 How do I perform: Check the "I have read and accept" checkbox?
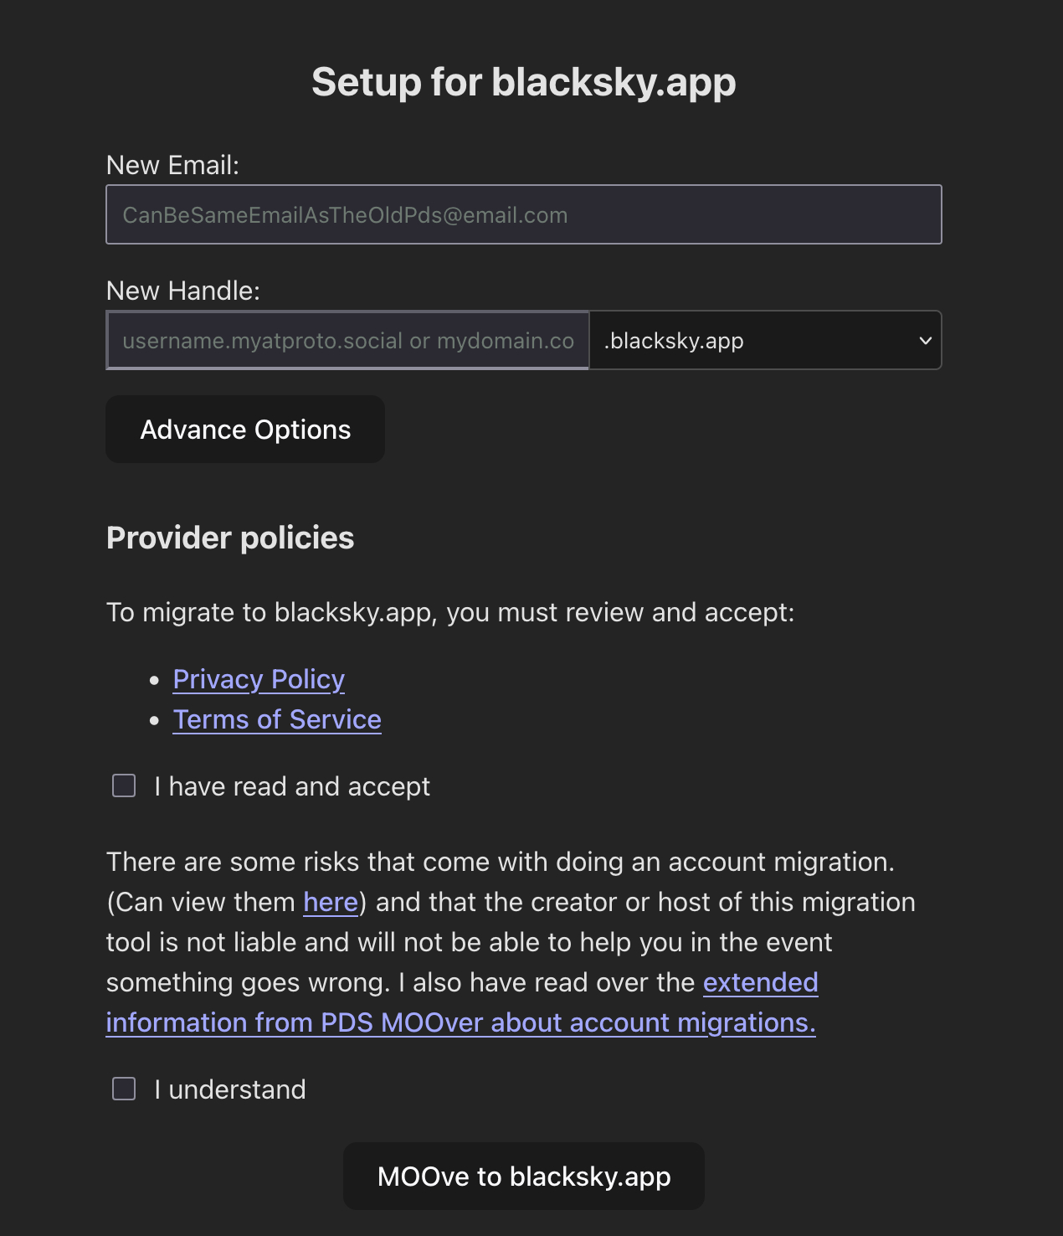pos(124,785)
